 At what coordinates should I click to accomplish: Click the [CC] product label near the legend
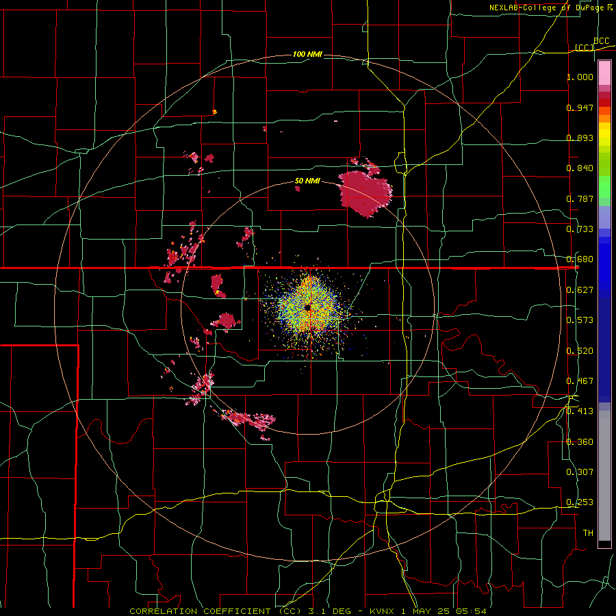pos(585,47)
